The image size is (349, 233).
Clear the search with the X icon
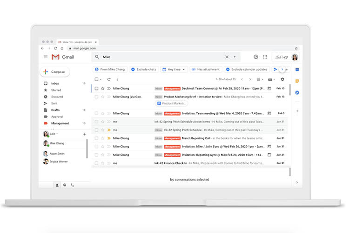coord(227,57)
